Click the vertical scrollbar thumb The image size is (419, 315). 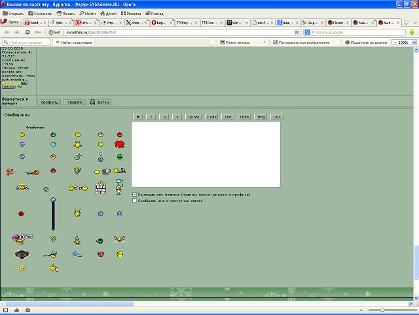tap(416, 262)
